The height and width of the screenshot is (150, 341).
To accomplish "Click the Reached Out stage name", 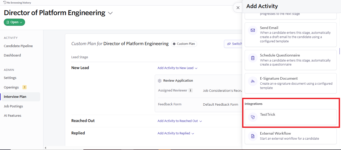I will [x=83, y=121].
